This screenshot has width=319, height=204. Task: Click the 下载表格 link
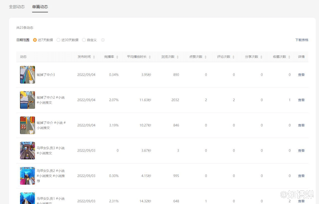tap(302, 40)
